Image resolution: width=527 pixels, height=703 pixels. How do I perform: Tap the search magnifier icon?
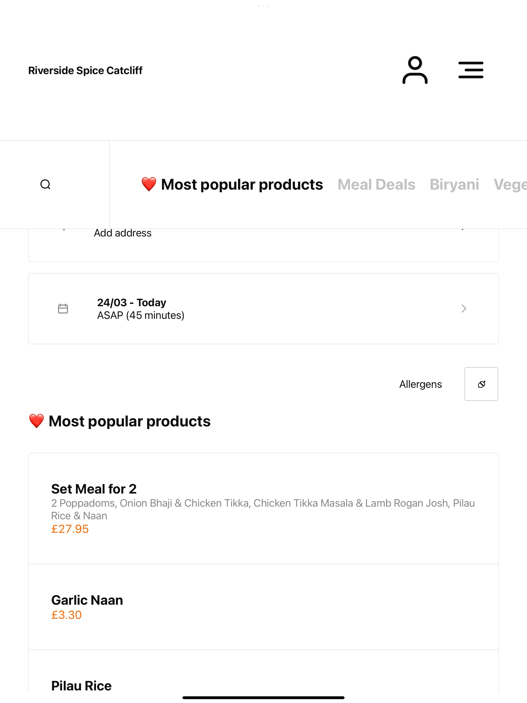[x=46, y=184]
